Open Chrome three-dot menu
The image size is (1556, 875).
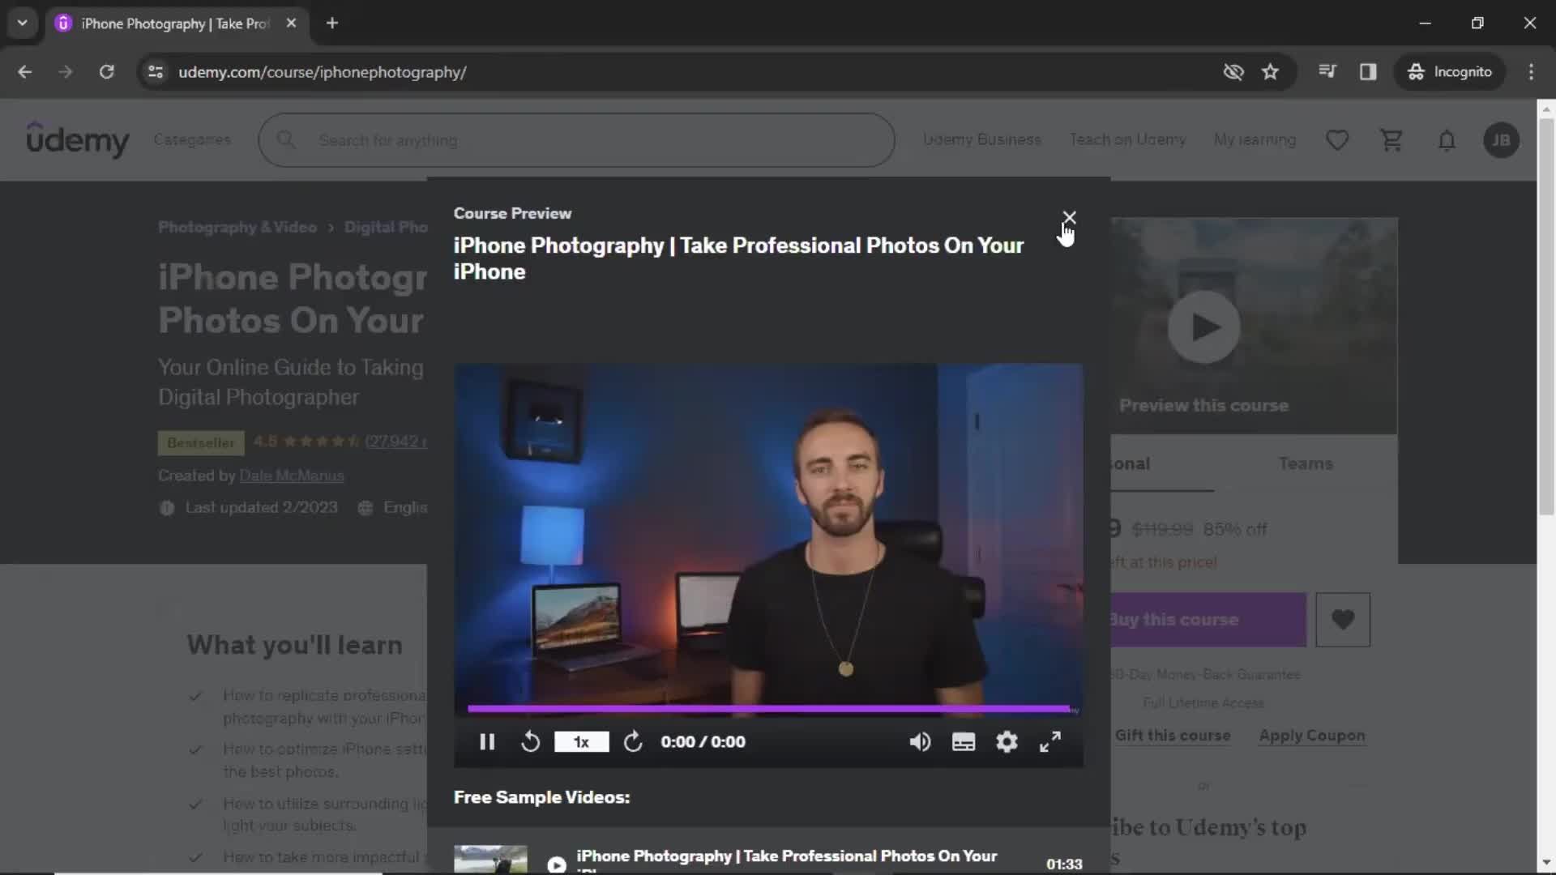[1531, 72]
